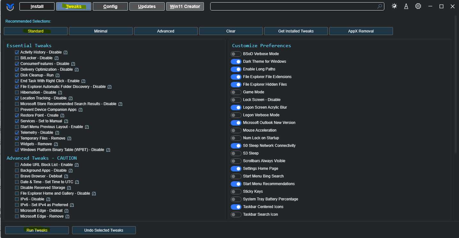Select the IPv6 - Disable checkbox
This screenshot has height=238, width=459.
[x=17, y=199]
